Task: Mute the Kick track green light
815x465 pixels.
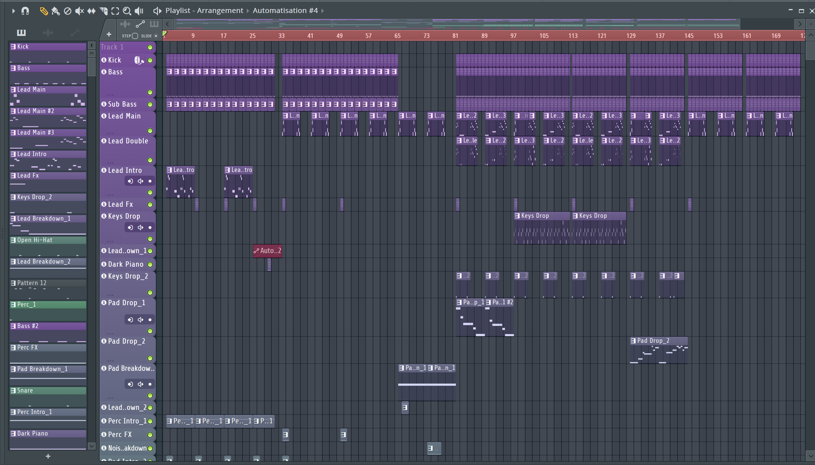Action: tap(150, 60)
